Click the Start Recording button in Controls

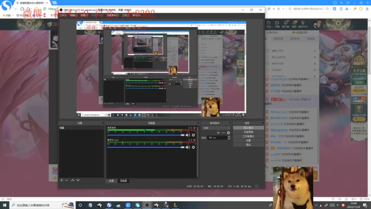click(x=248, y=132)
